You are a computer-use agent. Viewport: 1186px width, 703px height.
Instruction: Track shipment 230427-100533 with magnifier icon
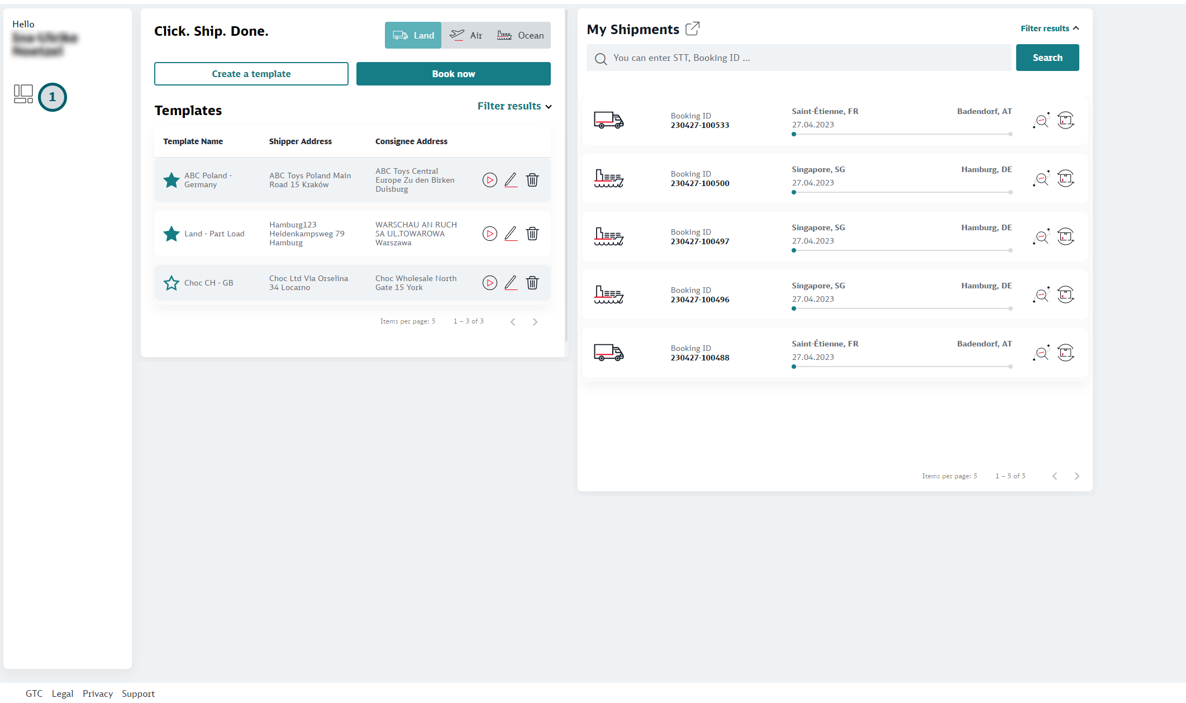[x=1041, y=120]
